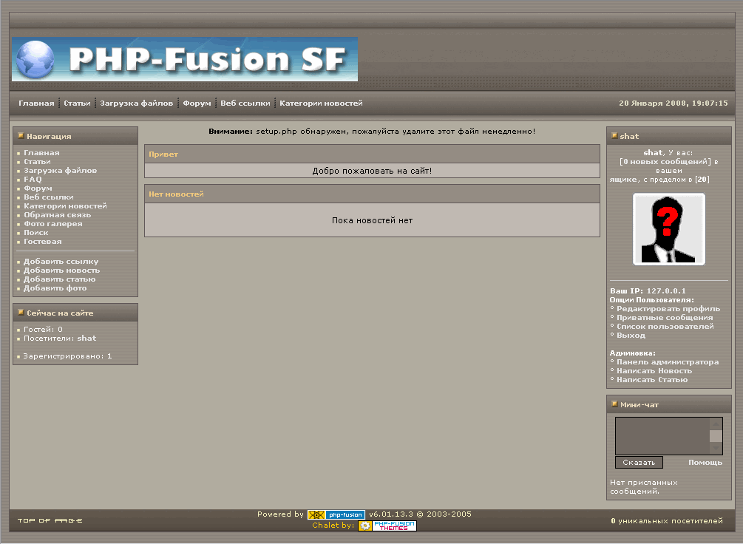Click the text Добро пожаловать на сайт!
Image resolution: width=743 pixels, height=544 pixels.
[372, 171]
